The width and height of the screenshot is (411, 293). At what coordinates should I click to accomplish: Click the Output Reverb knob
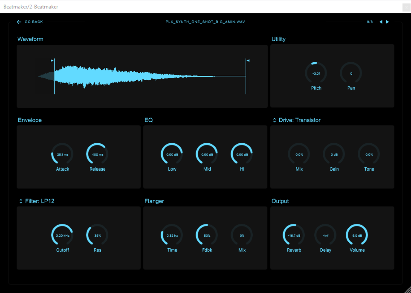(294, 235)
